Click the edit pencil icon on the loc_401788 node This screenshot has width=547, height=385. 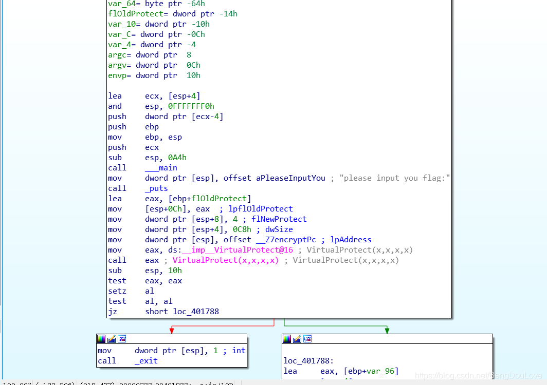(297, 339)
